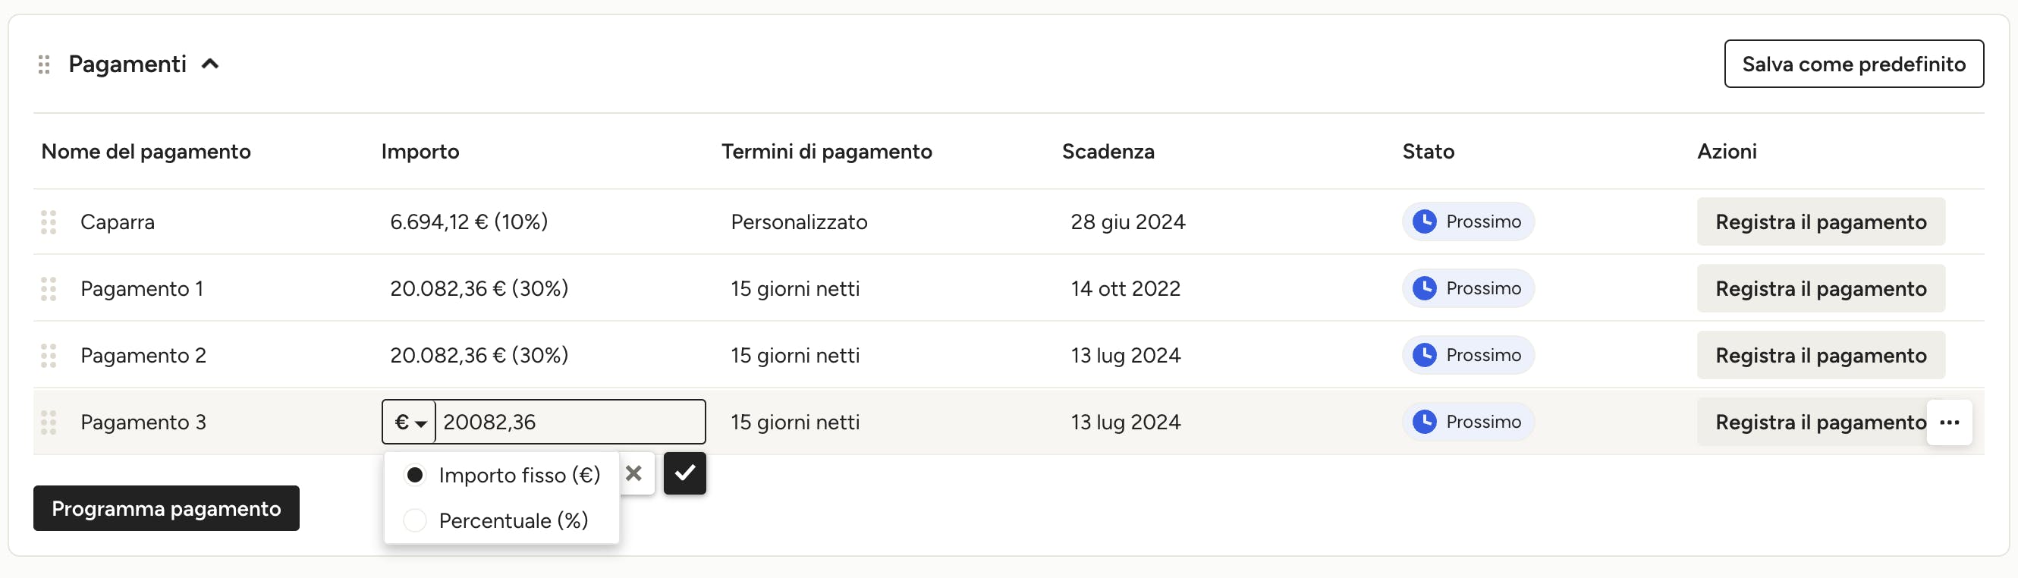Click the Programma pagamento button
Screen dimensions: 2018x578
(166, 508)
